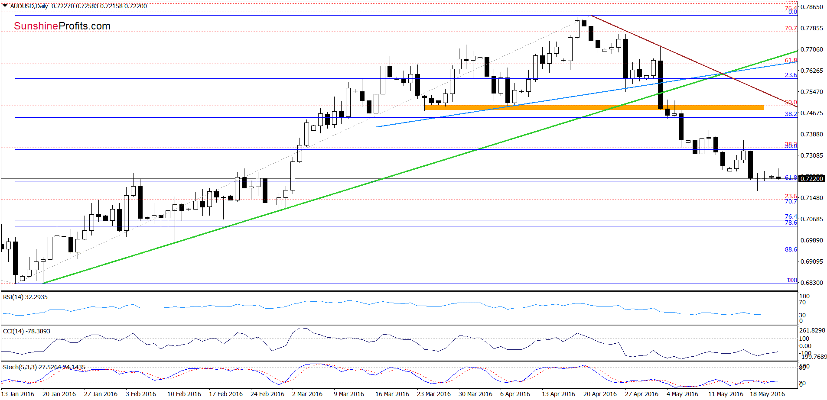Click the 13 Jan 2016 date label

[18, 394]
